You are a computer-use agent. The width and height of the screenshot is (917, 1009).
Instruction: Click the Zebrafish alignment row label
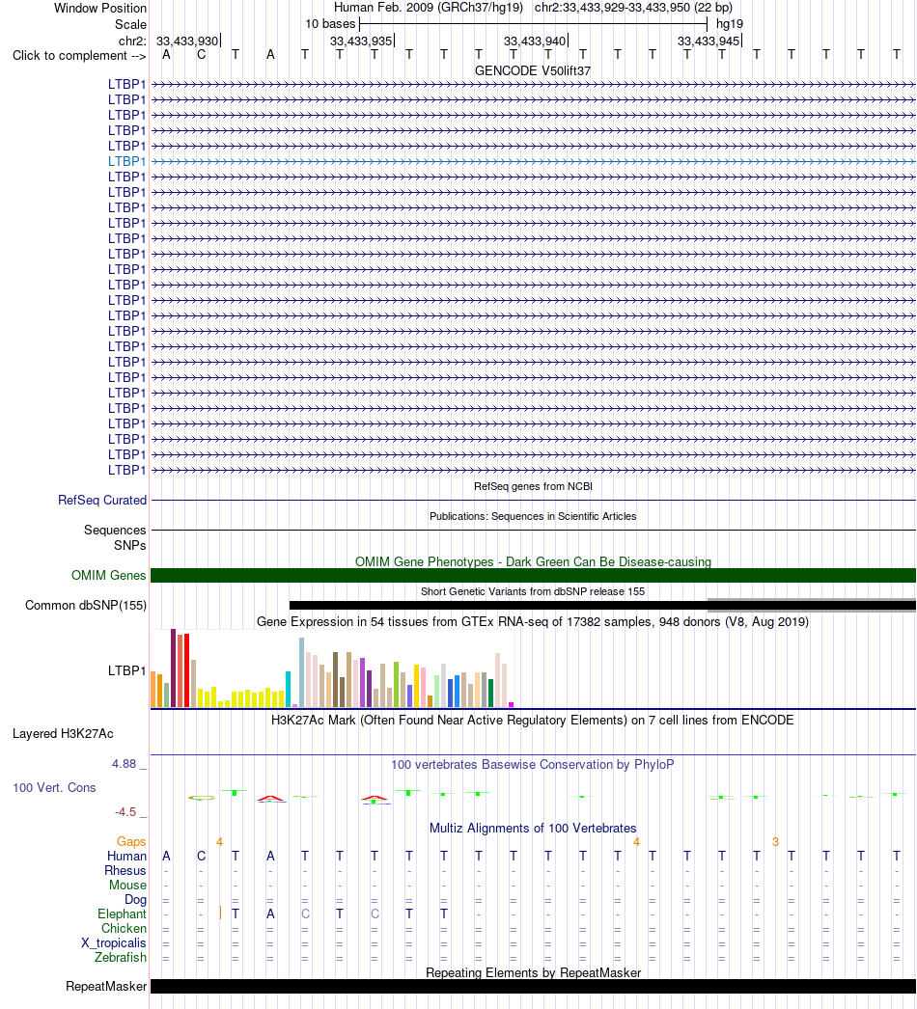click(121, 958)
